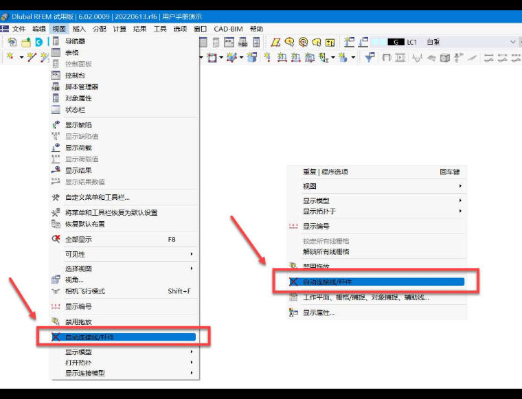Click the new load case icon left of LC1

pos(349,42)
